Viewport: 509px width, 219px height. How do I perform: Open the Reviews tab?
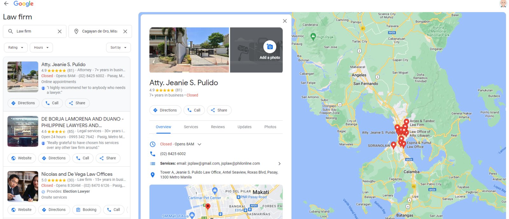pos(218,127)
